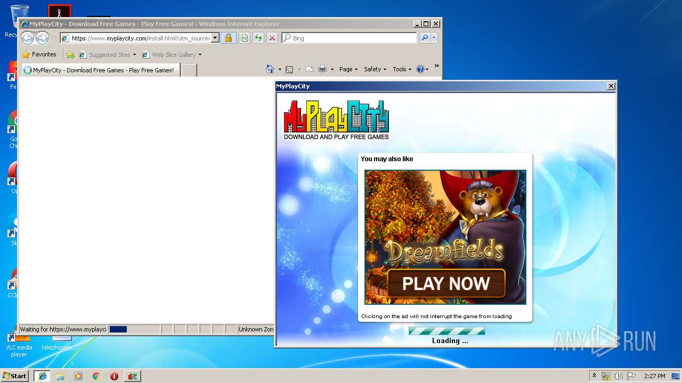
Task: Open Google Chrome from taskbar
Action: click(x=96, y=376)
